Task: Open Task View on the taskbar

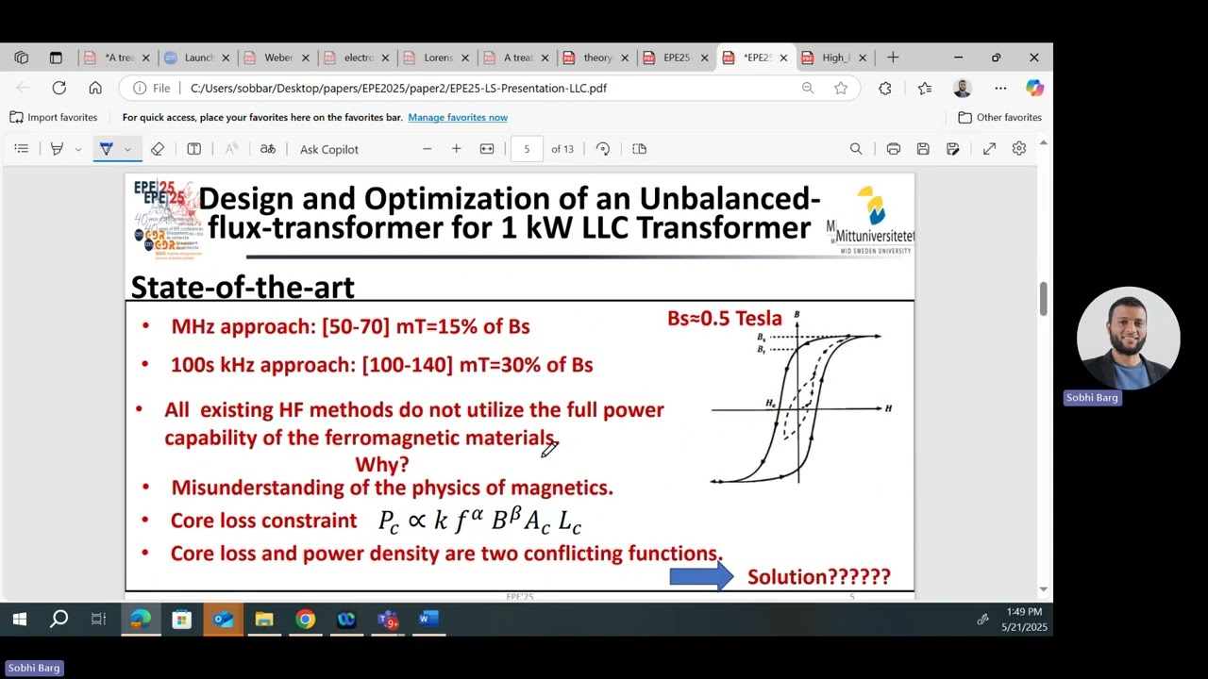Action: (x=98, y=620)
